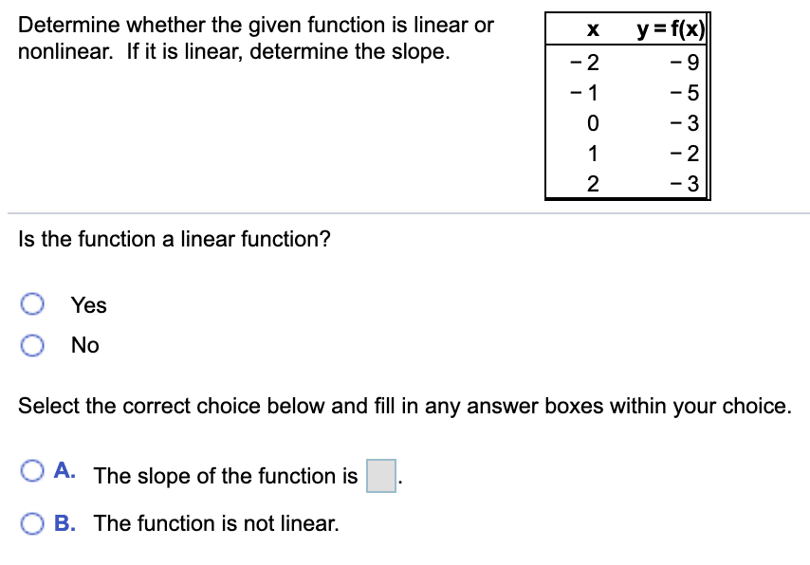Select the Yes radio button
Screen dimensions: 810x565
(34, 304)
